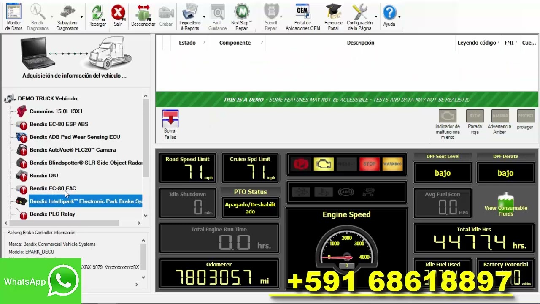The image size is (540, 304).
Task: Expand Inspections & Reports dropdown arrow
Action: [204, 17]
